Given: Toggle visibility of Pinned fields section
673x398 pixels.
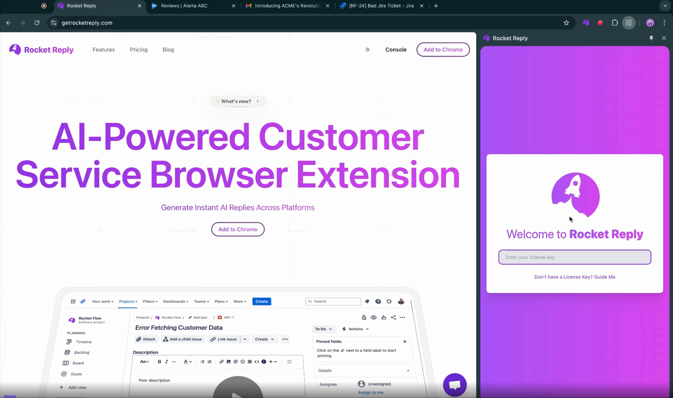Looking at the screenshot, I should point(405,341).
